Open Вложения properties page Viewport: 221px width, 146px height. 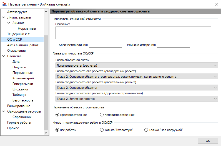(x=20, y=89)
